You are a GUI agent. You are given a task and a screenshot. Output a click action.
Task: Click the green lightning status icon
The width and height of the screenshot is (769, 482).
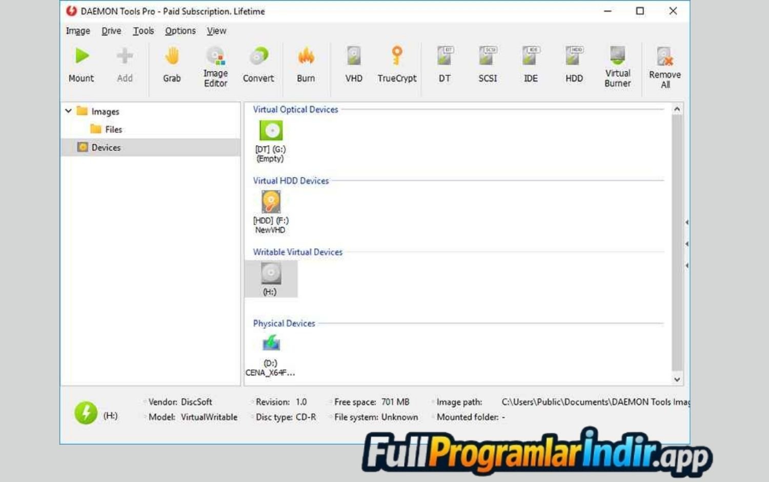(86, 413)
